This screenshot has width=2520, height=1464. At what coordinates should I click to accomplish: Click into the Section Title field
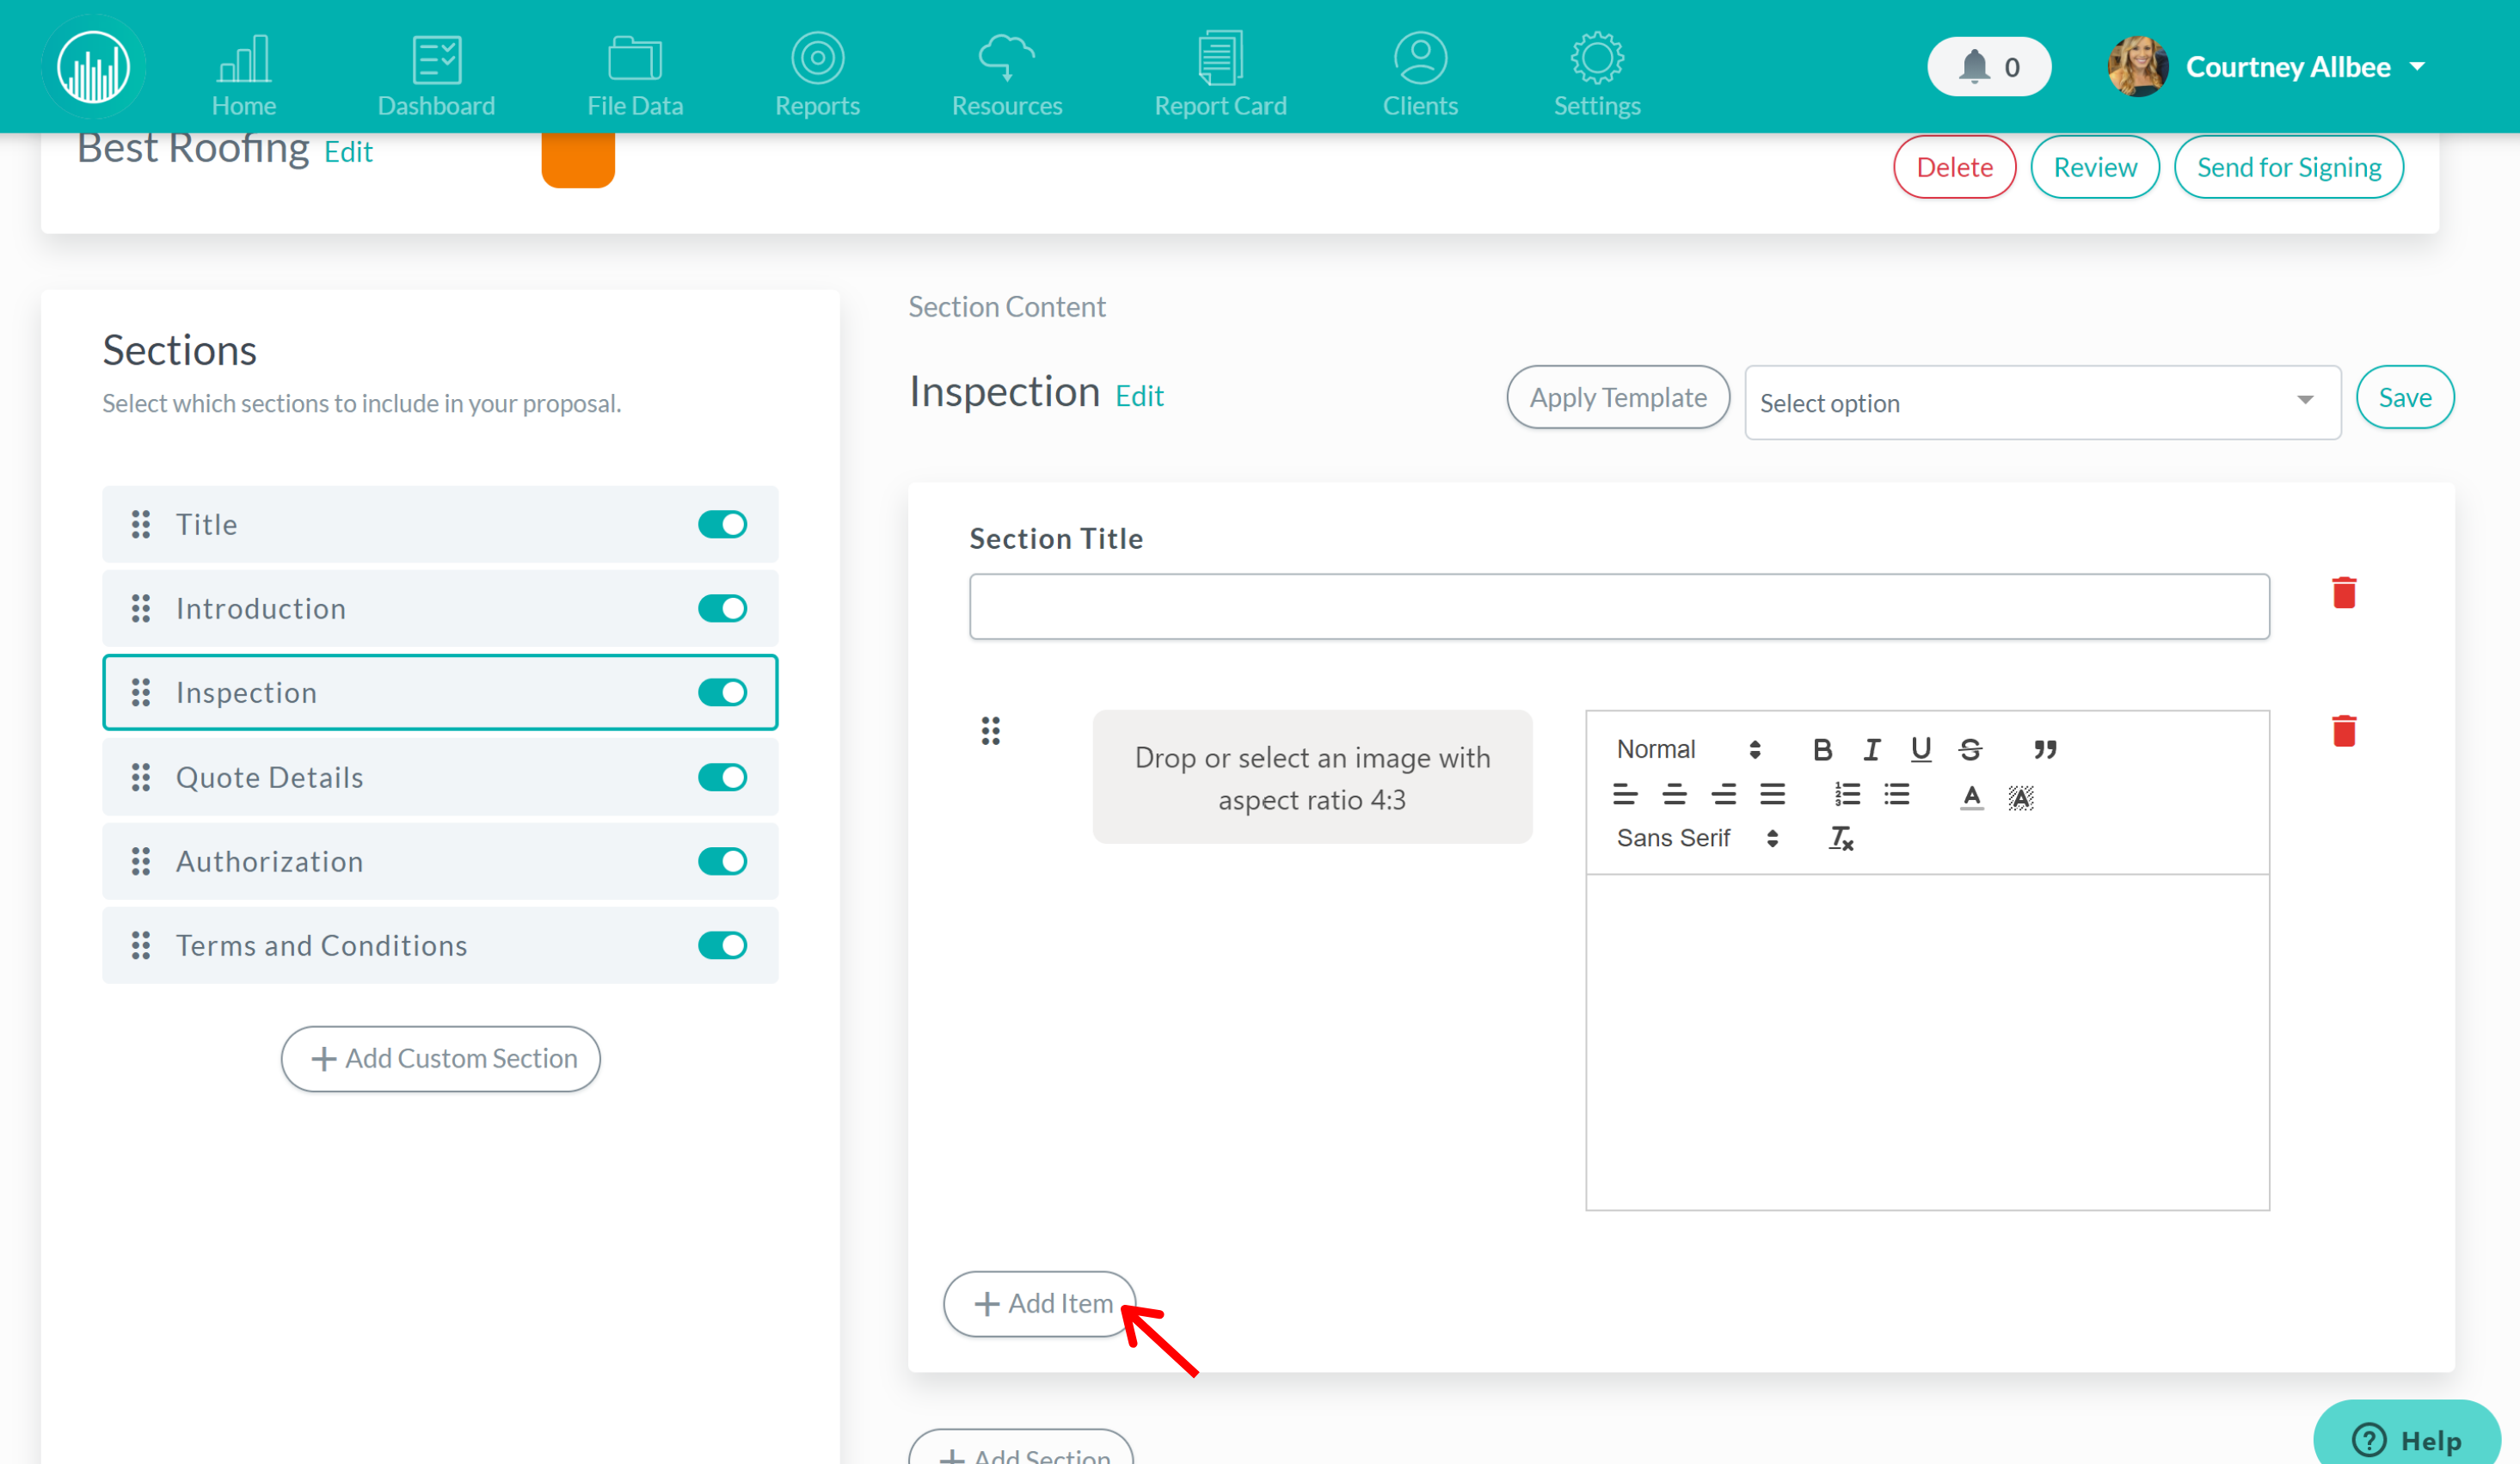[1619, 606]
